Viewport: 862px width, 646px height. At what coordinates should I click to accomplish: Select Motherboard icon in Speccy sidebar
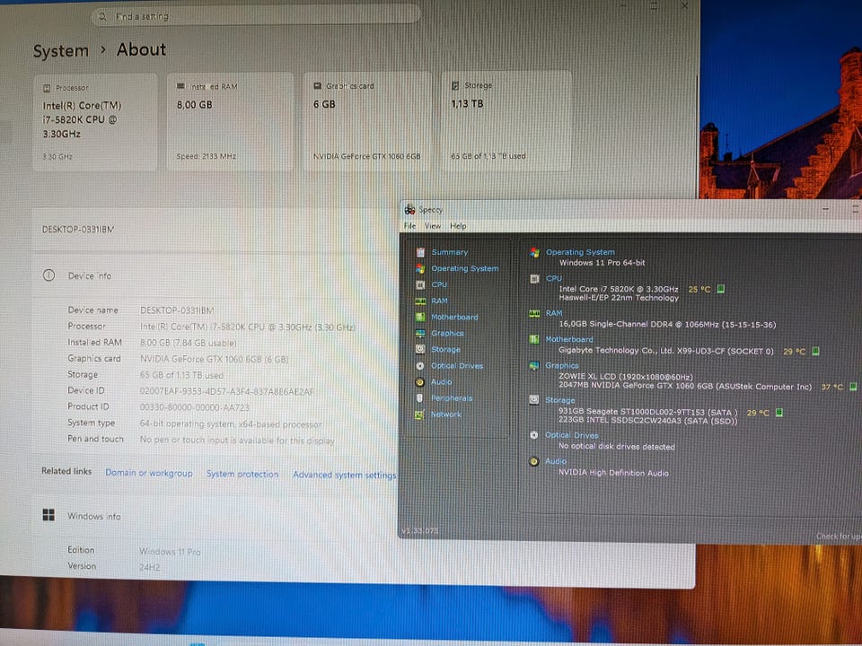click(x=420, y=317)
